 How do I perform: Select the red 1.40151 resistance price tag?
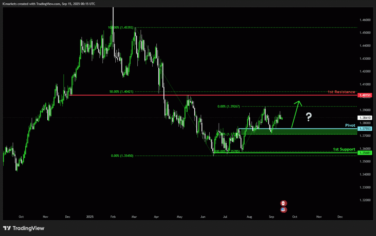365,95
